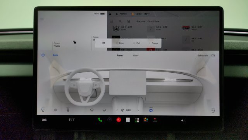Open the app launcher grid icon
The image size is (248, 140).
click(x=137, y=120)
